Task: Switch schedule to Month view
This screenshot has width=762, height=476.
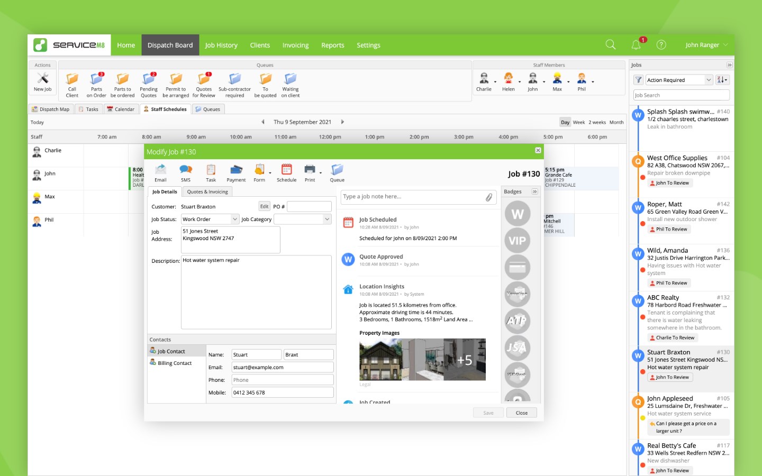Action: click(x=616, y=122)
